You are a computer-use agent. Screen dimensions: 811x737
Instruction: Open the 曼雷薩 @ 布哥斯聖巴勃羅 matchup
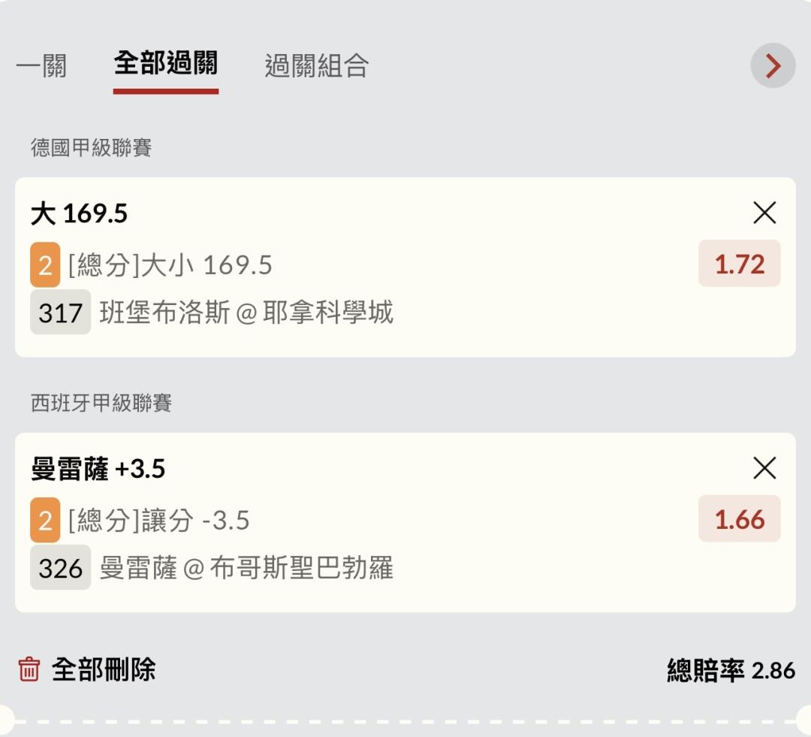click(246, 568)
